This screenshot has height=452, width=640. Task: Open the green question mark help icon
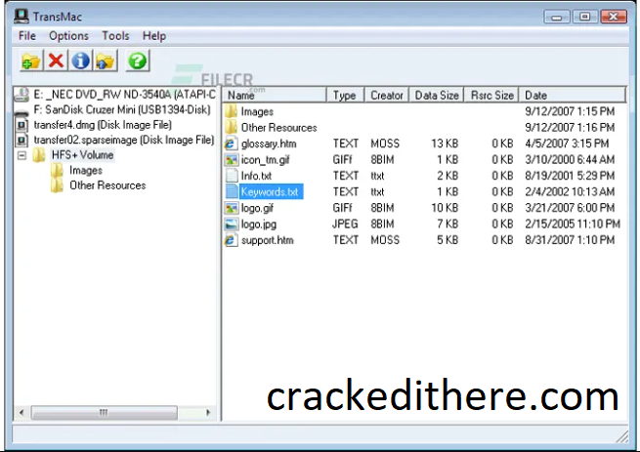click(138, 62)
